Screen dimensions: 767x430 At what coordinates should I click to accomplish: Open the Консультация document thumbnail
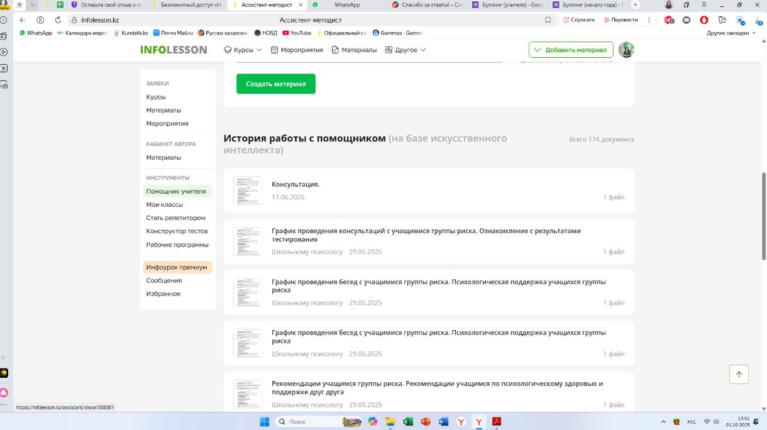(x=248, y=190)
